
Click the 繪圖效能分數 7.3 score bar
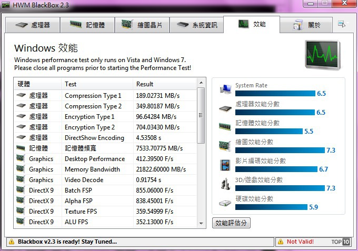point(280,150)
